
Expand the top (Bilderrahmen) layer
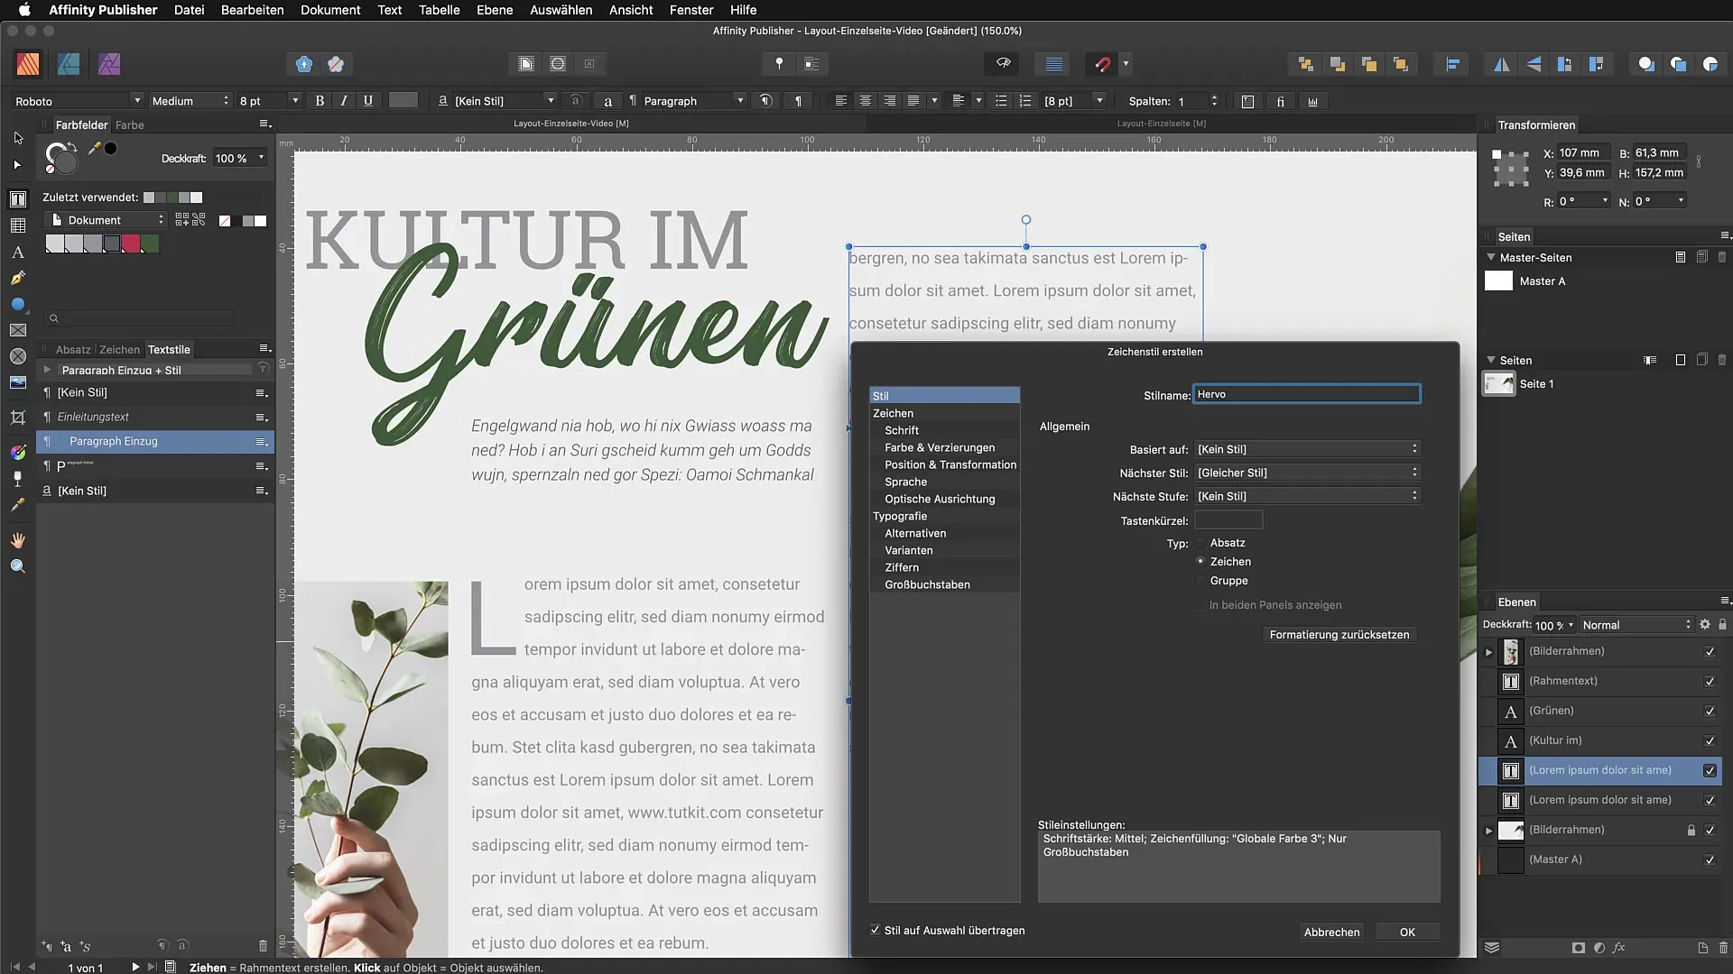click(1489, 652)
